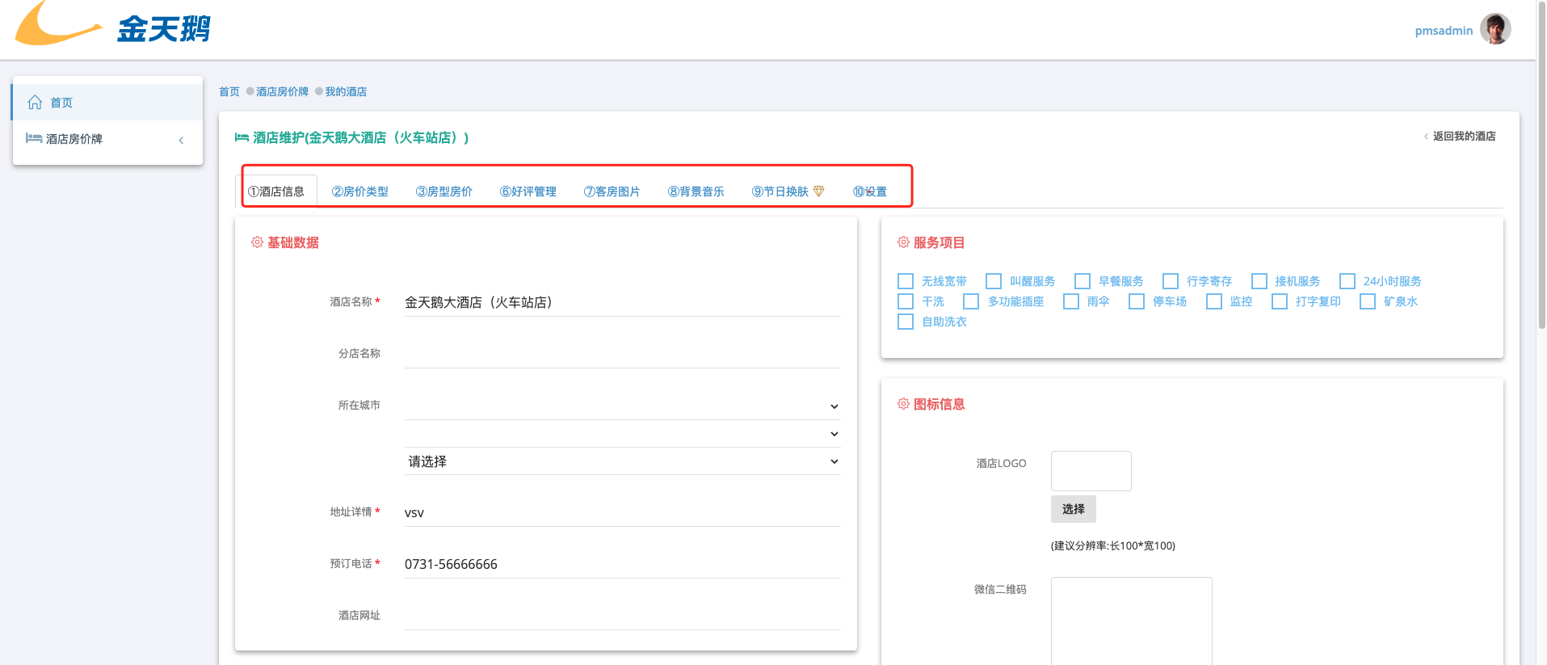
Task: Check the 雨伞 checkbox
Action: click(x=1071, y=301)
